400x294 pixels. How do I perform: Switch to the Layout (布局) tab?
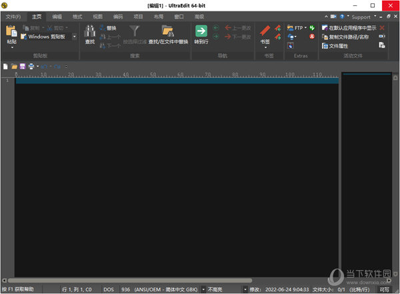(159, 17)
